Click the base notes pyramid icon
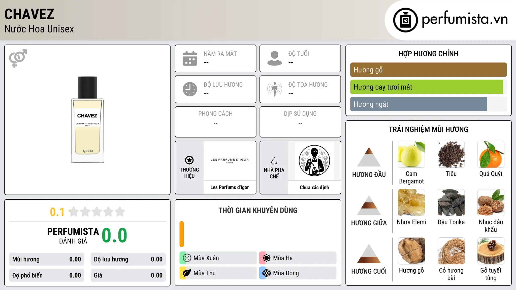The height and width of the screenshot is (290, 516). (x=369, y=253)
